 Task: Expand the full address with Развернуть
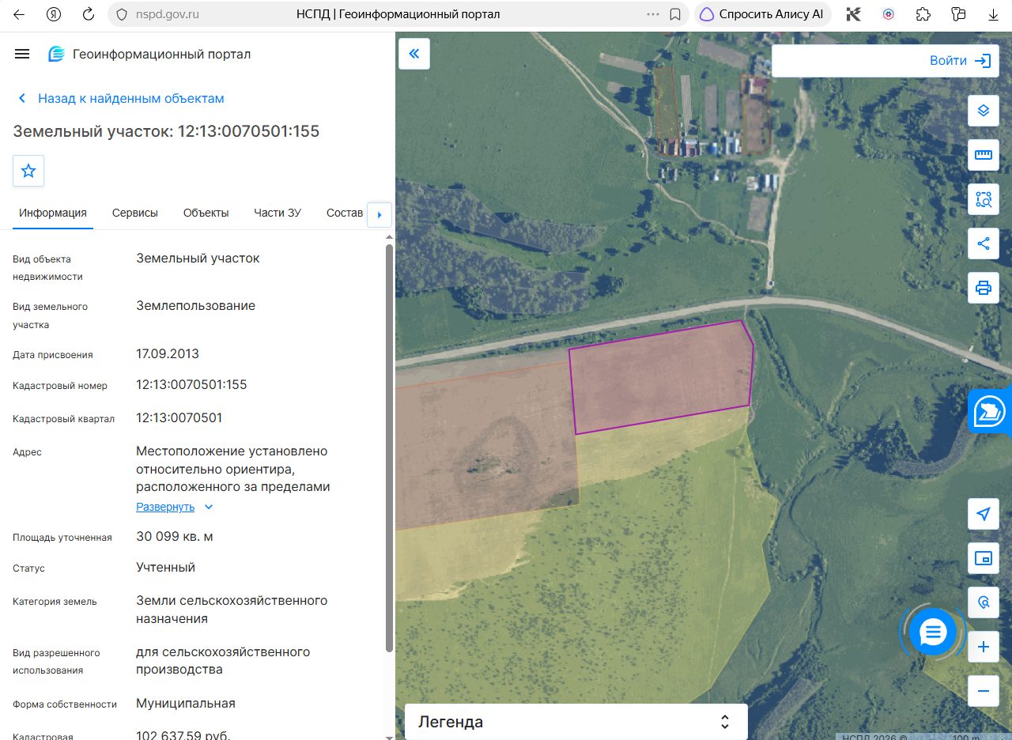click(x=175, y=507)
